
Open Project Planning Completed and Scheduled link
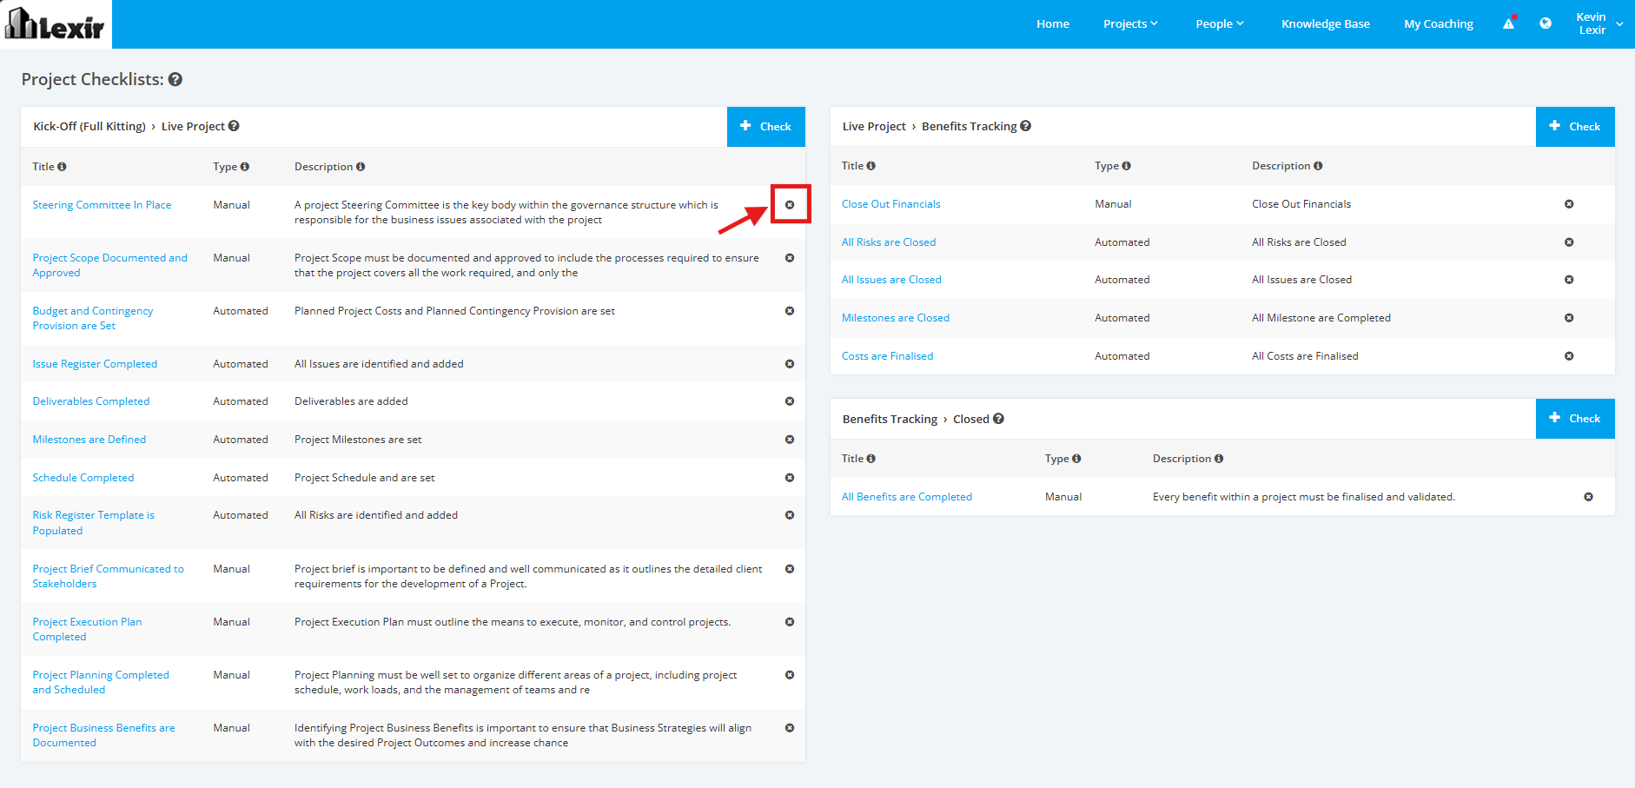(101, 682)
